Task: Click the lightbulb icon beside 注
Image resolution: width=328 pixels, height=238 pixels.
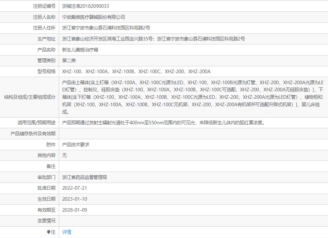Action: (x=48, y=232)
